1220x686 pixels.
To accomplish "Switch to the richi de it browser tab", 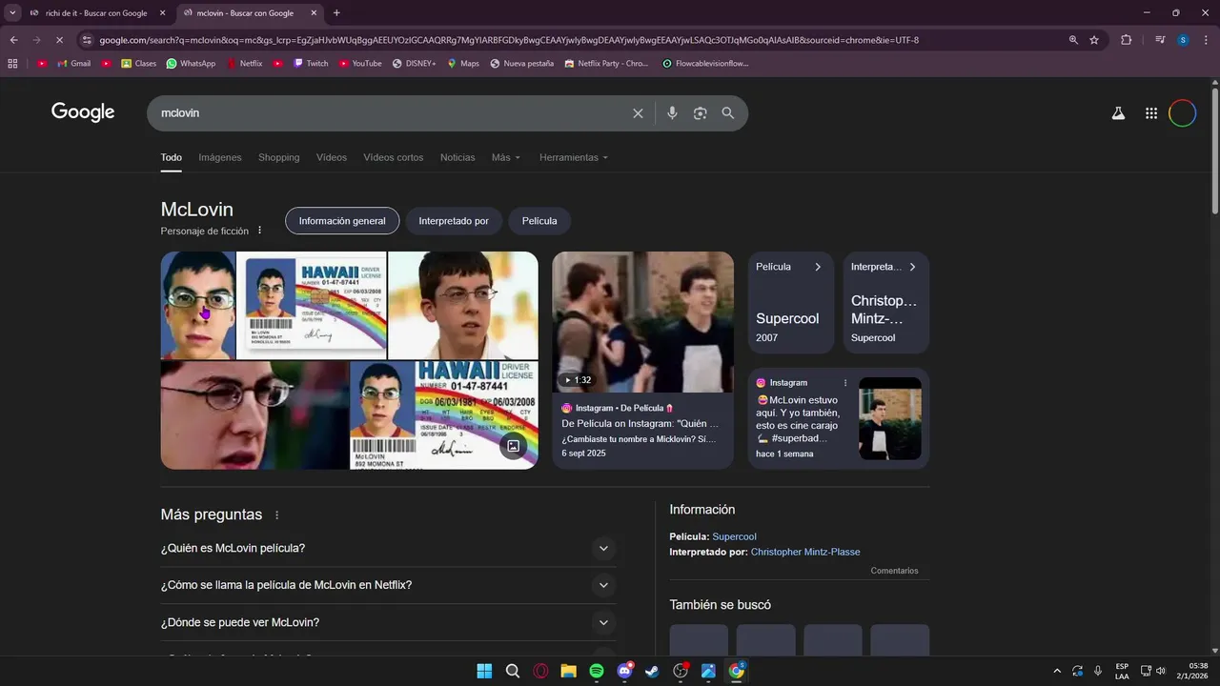I will click(x=95, y=13).
